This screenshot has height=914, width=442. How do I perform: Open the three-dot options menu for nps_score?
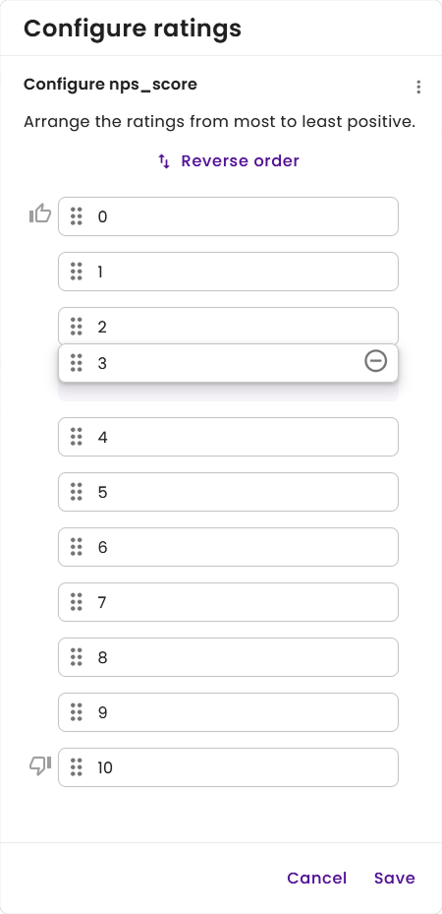[x=418, y=87]
